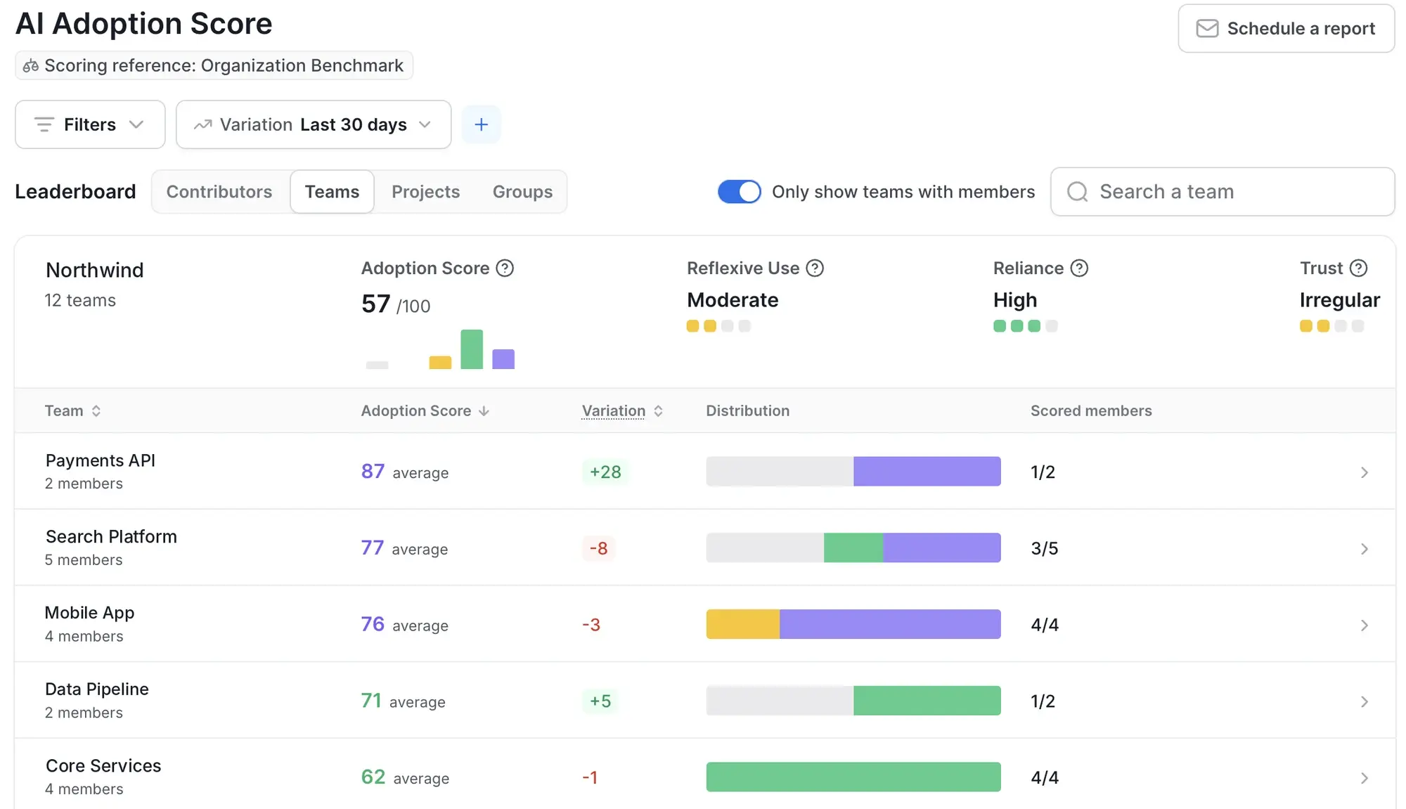The image size is (1406, 809).
Task: Click the Scored members column header
Action: click(1091, 411)
